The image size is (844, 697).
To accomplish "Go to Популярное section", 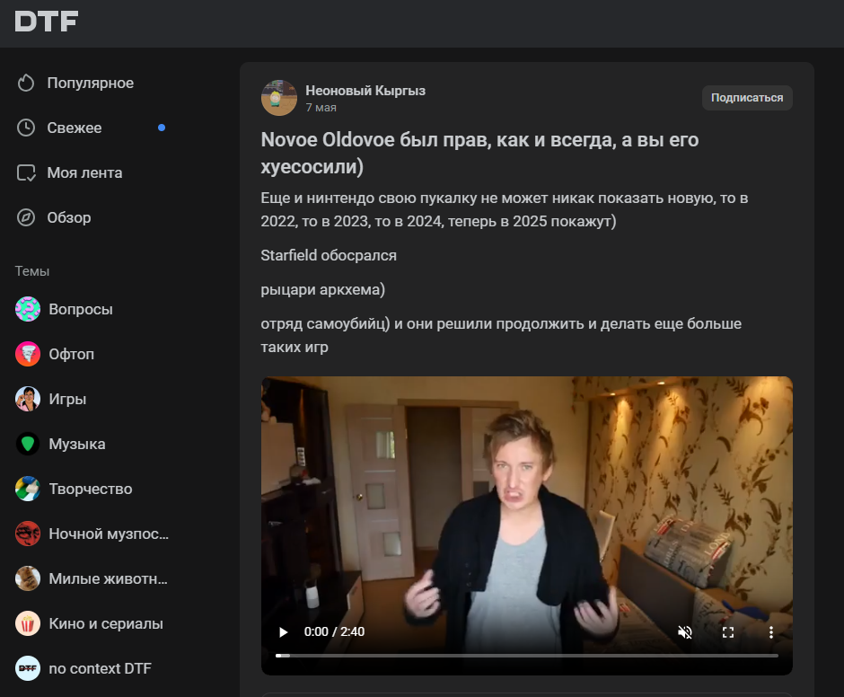I will point(91,83).
